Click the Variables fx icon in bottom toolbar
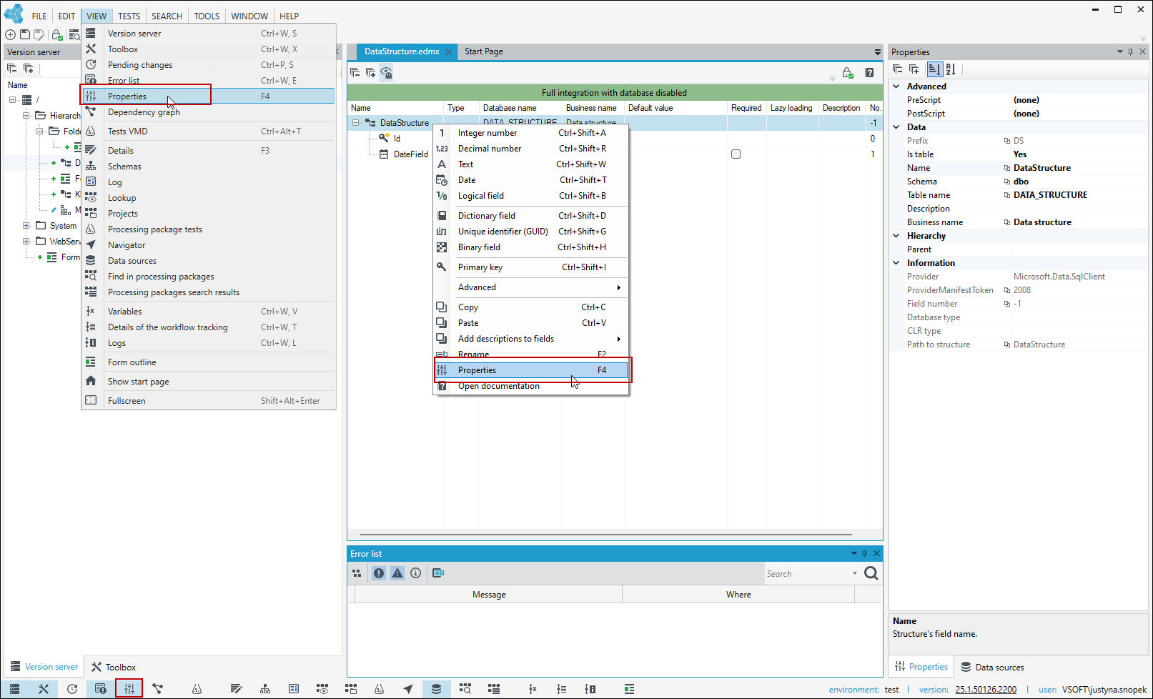The height and width of the screenshot is (699, 1153). coord(533,689)
